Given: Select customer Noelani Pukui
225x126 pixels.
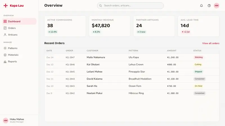Looking at the screenshot, I should (x=94, y=93).
